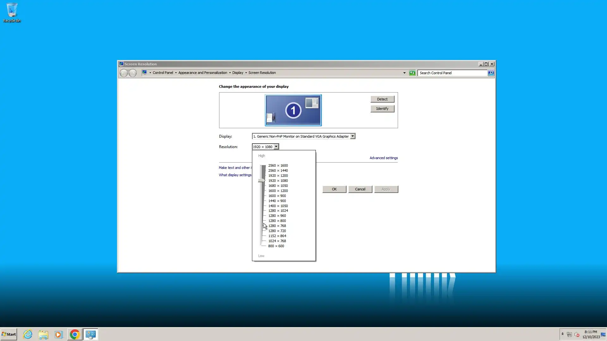Image resolution: width=607 pixels, height=341 pixels.
Task: Select the monitor 1 preview thumbnail
Action: click(293, 110)
